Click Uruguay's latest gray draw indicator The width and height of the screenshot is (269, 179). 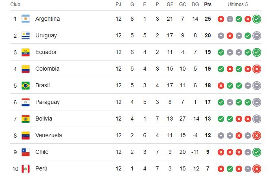pos(257,36)
